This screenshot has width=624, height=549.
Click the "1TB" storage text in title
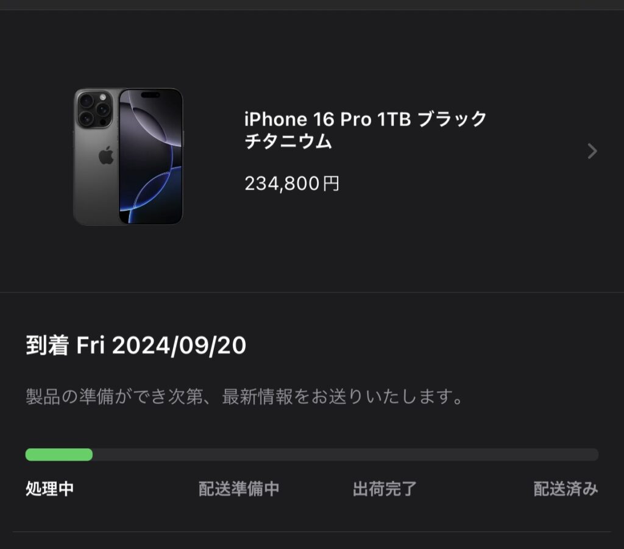pyautogui.click(x=394, y=119)
